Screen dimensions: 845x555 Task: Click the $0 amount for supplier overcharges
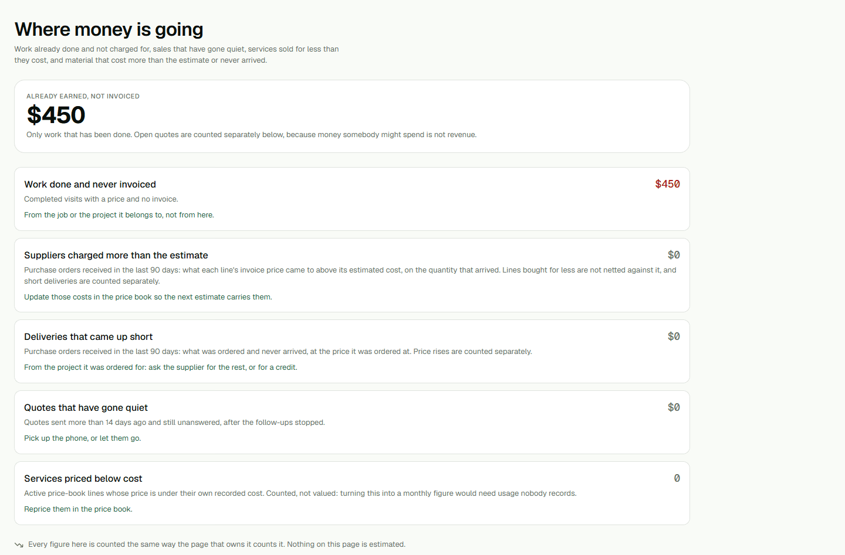[x=674, y=255]
